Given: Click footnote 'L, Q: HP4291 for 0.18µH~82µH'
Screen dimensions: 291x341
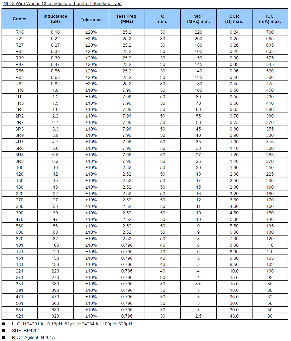Looking at the screenshot, I should [44, 324].
